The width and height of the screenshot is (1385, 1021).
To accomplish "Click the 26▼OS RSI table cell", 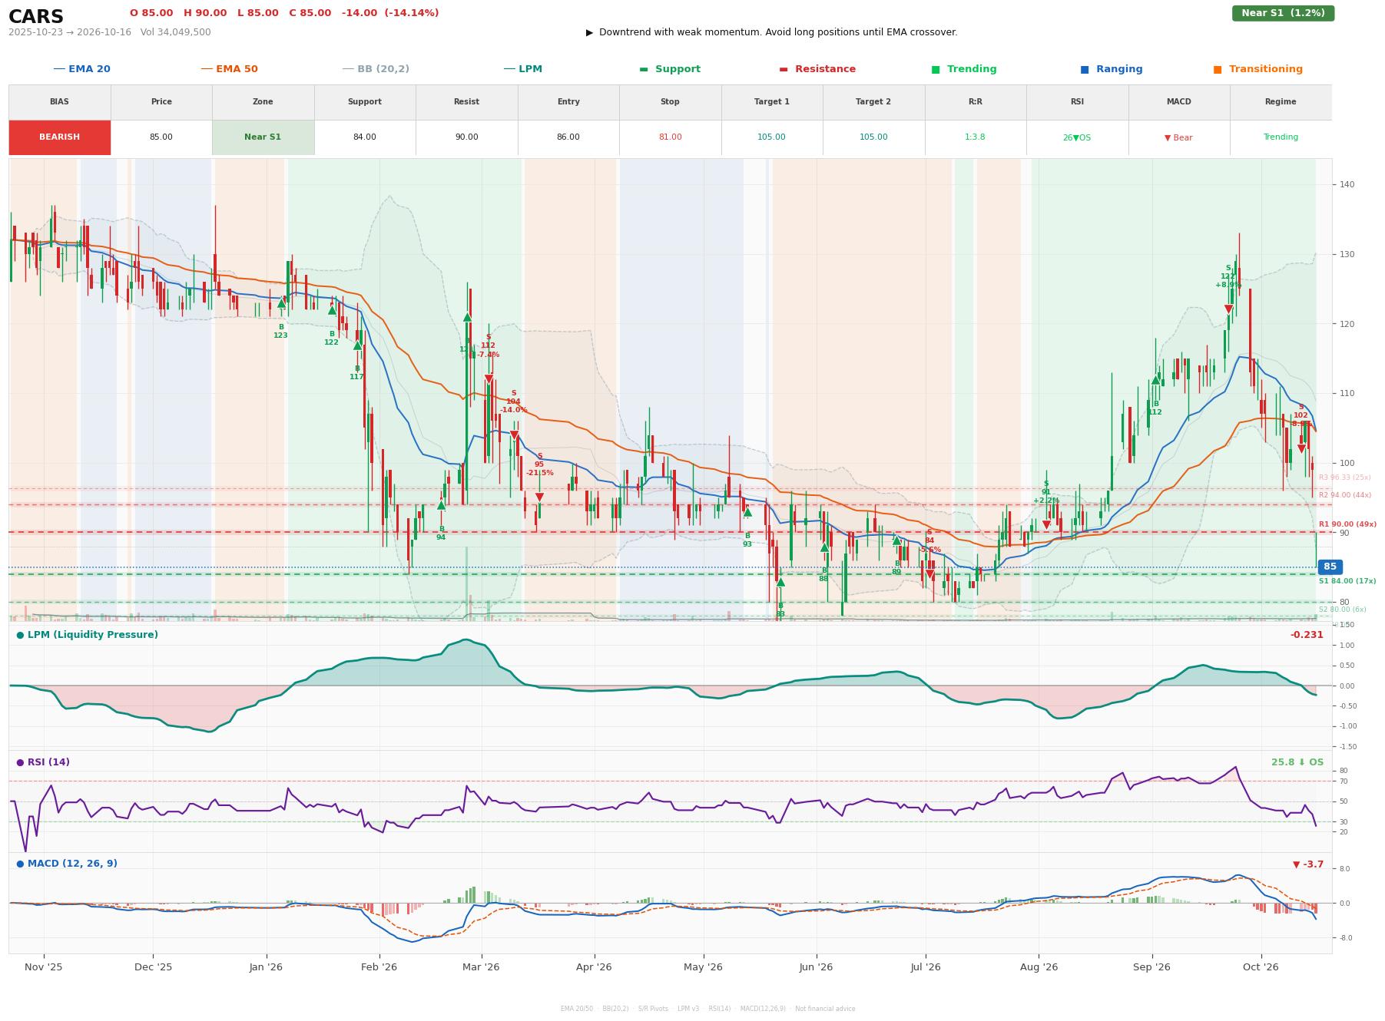I will coord(1077,137).
